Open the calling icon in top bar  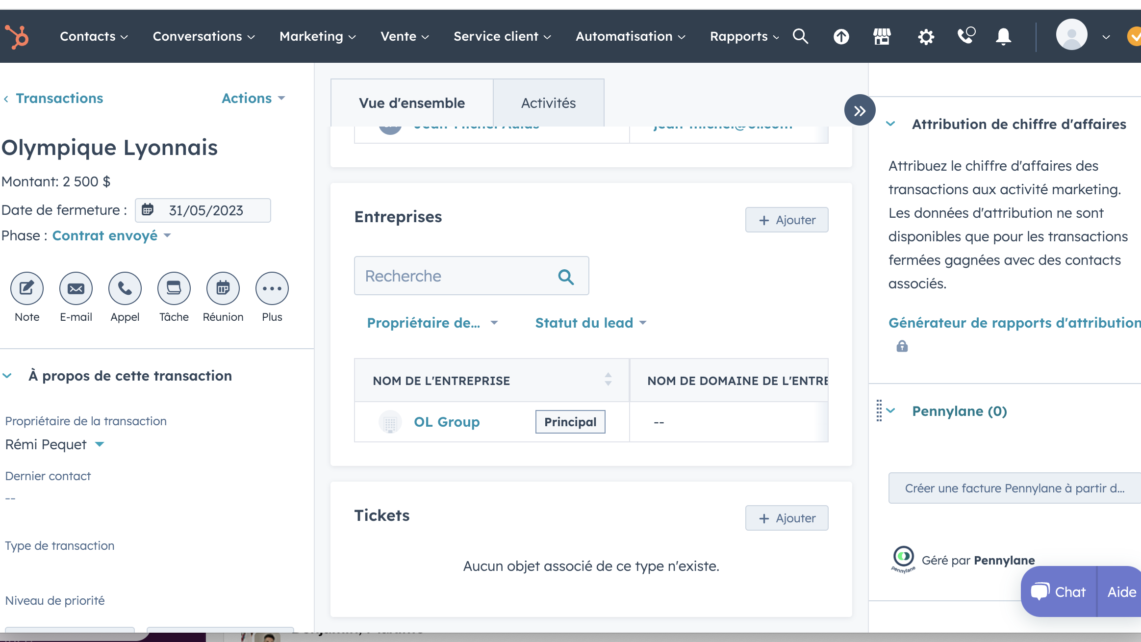[x=965, y=36]
